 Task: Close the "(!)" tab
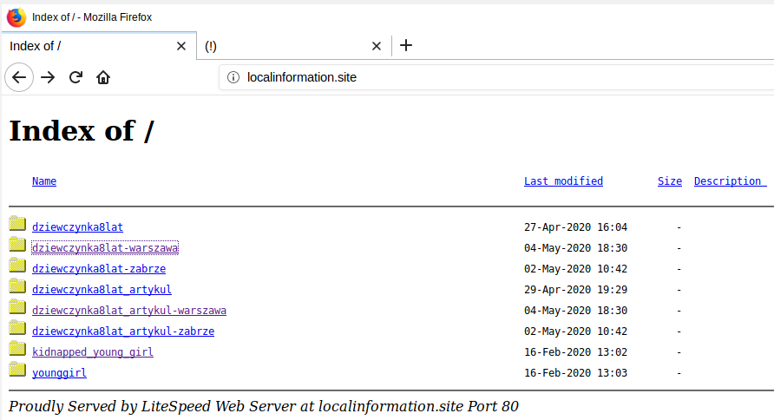[376, 46]
